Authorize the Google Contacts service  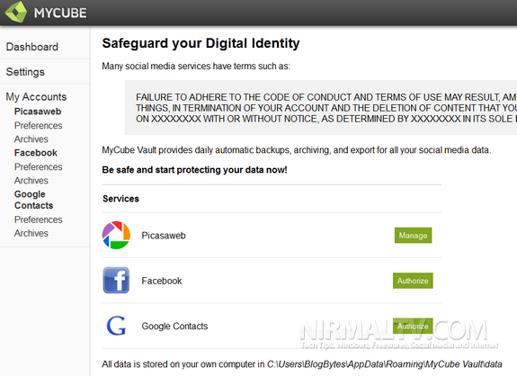[x=413, y=327]
